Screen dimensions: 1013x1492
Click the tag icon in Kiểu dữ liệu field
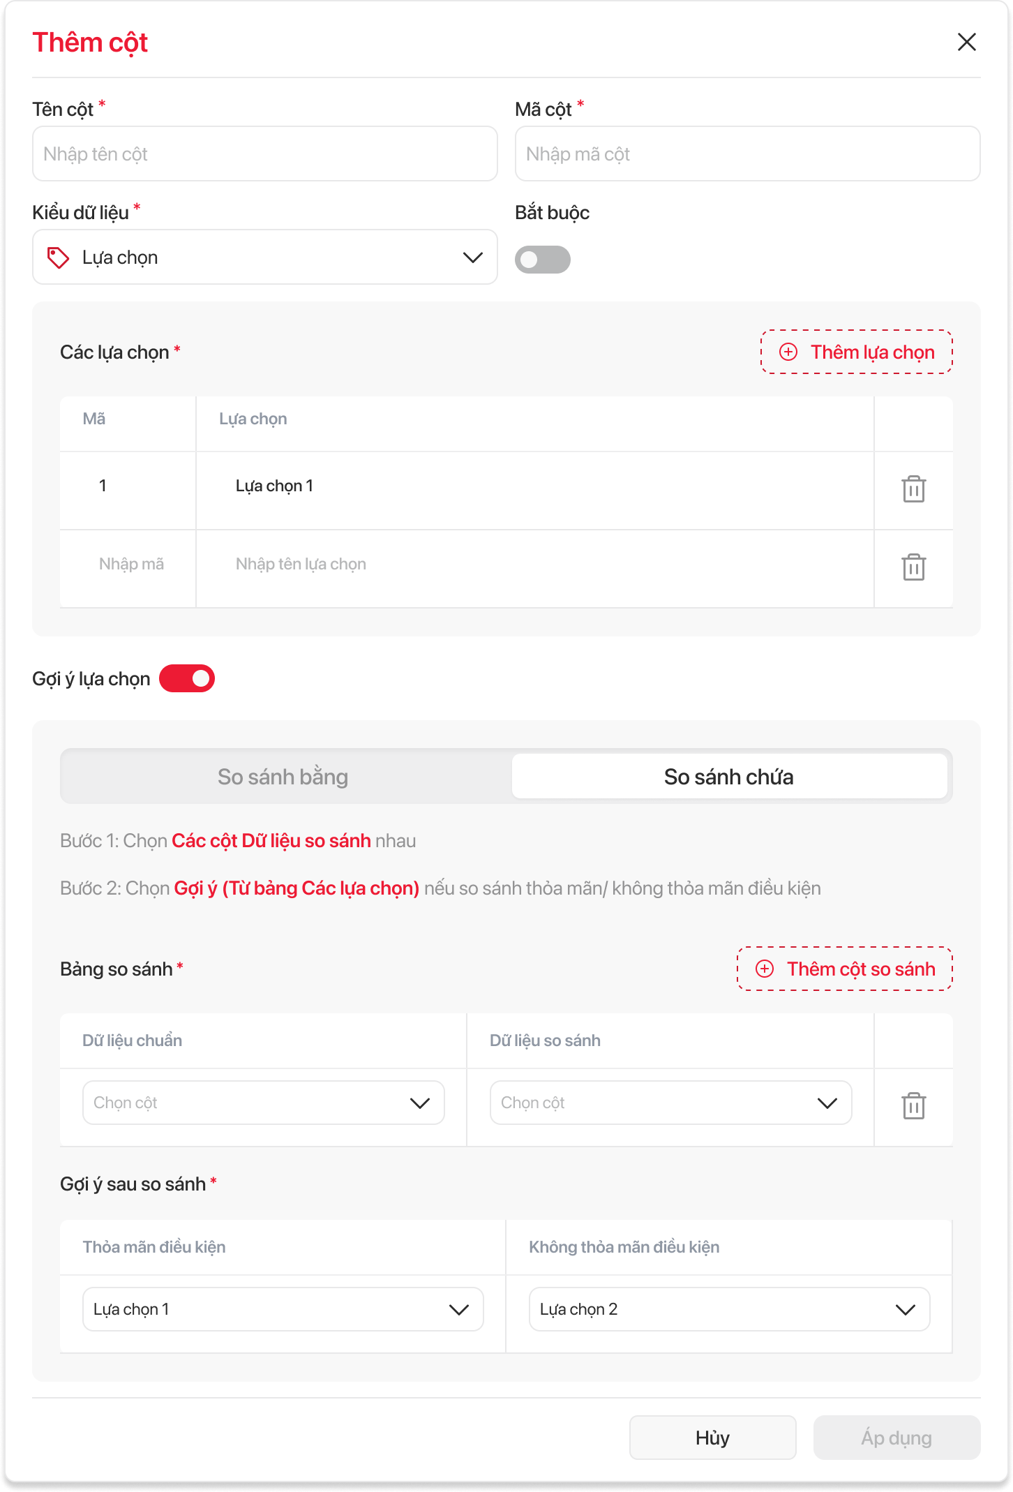(58, 258)
